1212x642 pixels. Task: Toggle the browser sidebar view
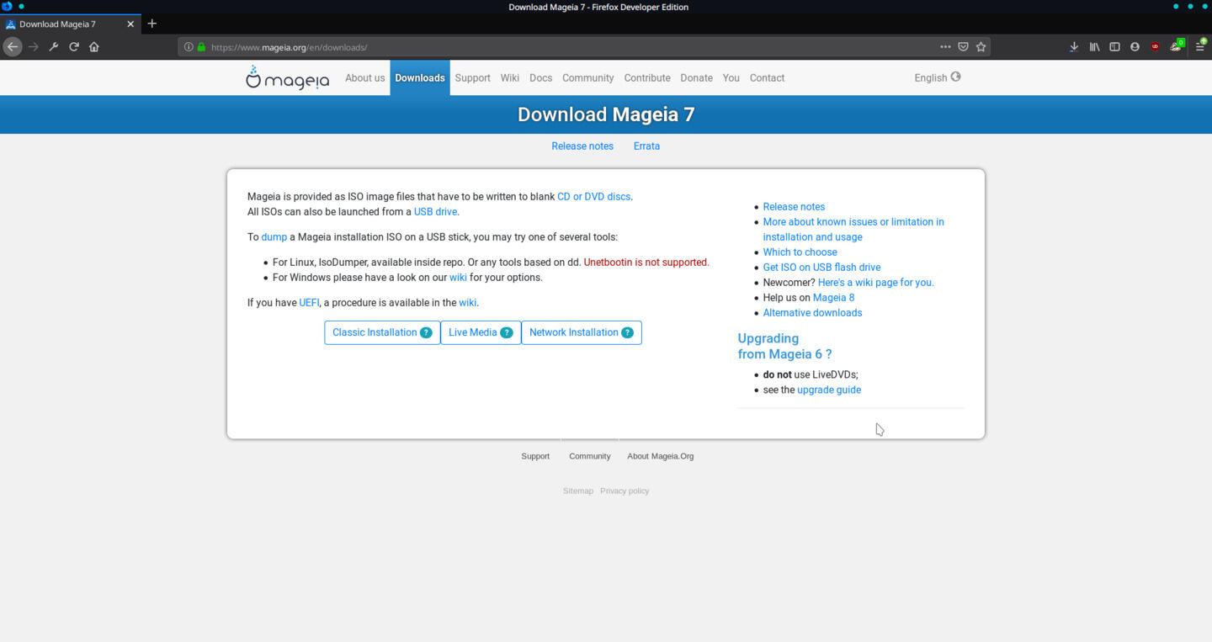1114,47
